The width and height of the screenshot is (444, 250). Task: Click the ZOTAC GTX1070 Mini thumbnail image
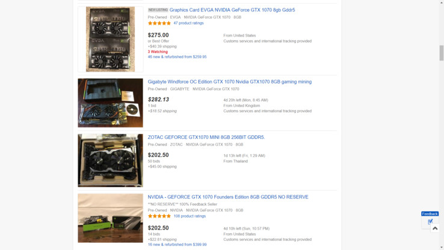111,160
